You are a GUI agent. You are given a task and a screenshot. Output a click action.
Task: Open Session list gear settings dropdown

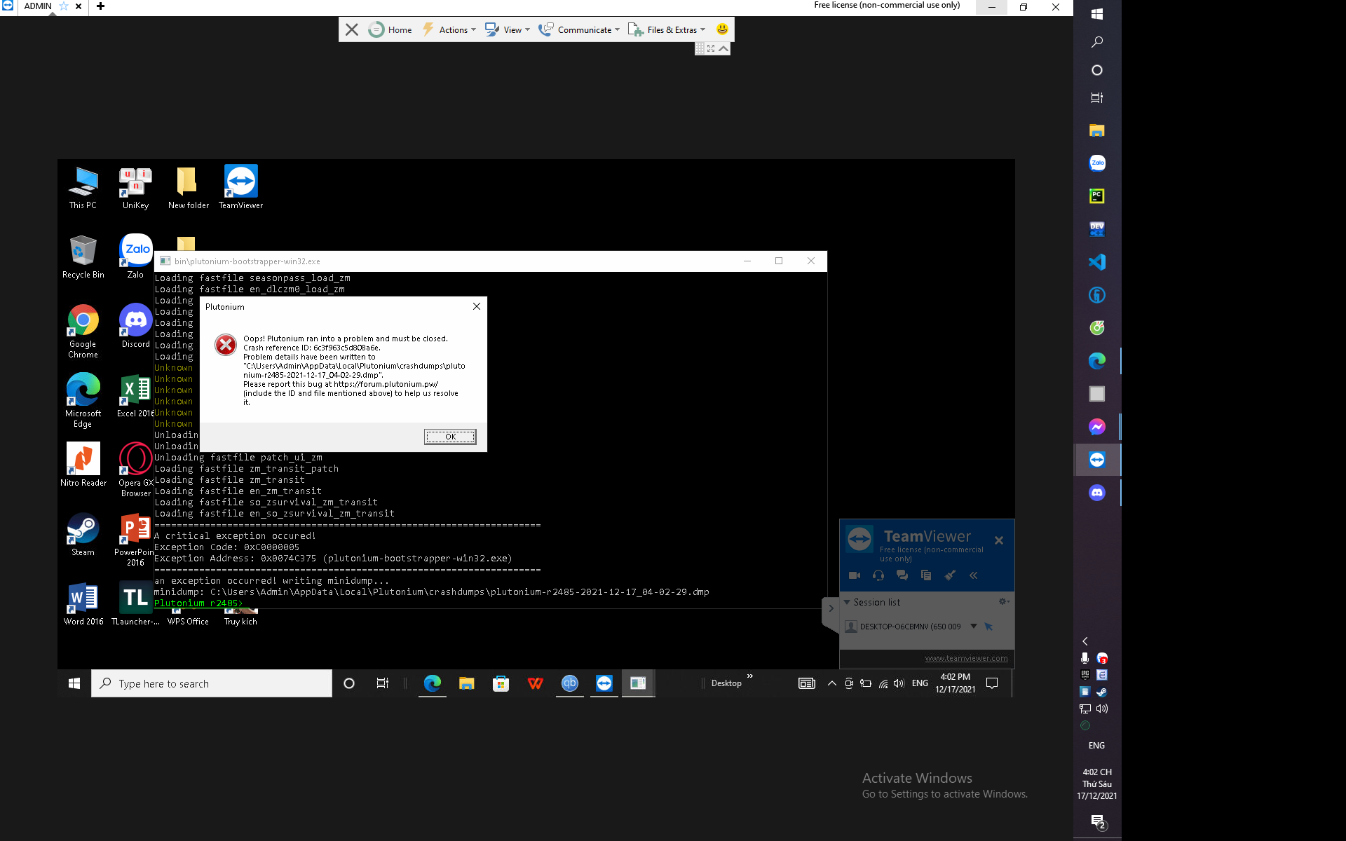[x=1004, y=601]
